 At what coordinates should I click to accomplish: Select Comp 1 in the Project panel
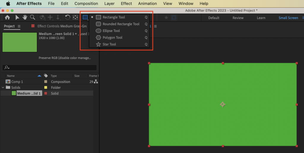click(x=17, y=82)
